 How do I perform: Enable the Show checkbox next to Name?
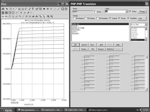click(95, 12)
